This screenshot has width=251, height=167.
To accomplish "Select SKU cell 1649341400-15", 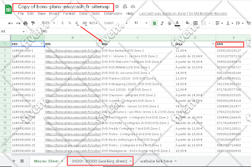I will click(x=28, y=84).
